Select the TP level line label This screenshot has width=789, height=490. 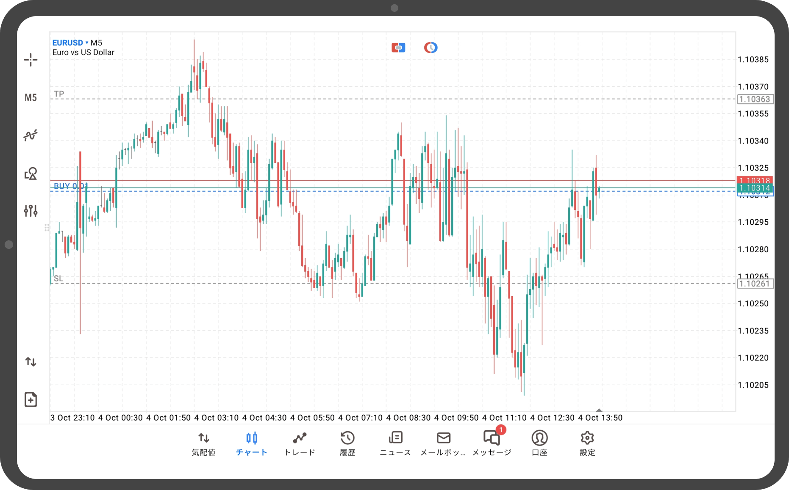point(59,94)
